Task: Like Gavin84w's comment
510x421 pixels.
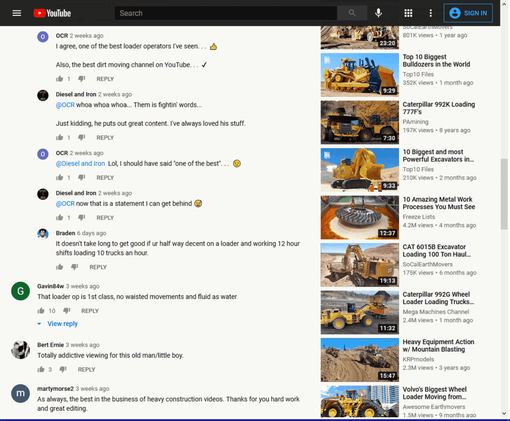Action: tap(41, 311)
